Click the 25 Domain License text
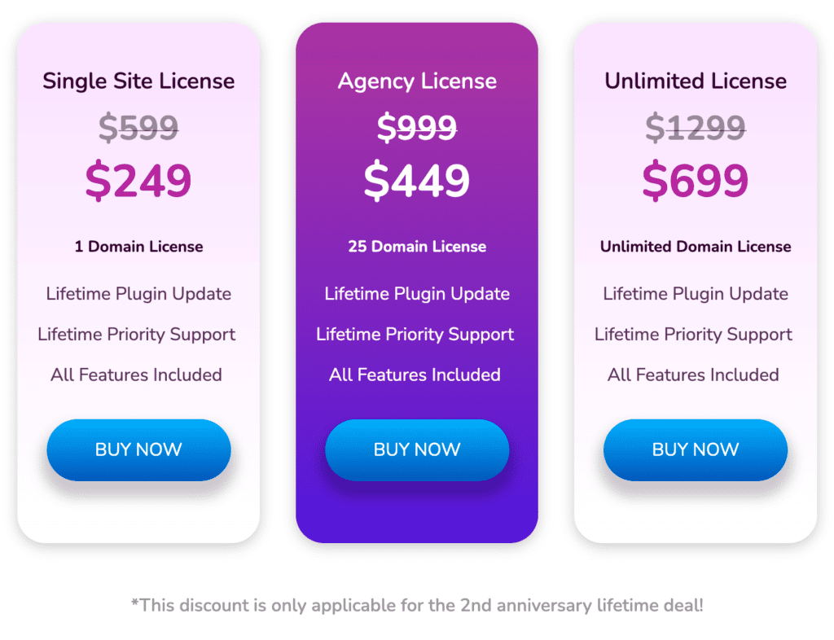Screen dimensions: 834x640 click(x=417, y=247)
